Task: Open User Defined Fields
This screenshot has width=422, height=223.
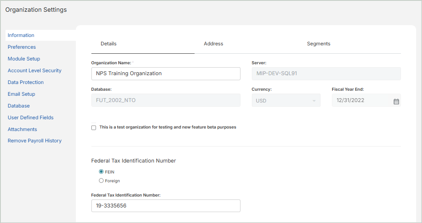Action: pyautogui.click(x=31, y=118)
